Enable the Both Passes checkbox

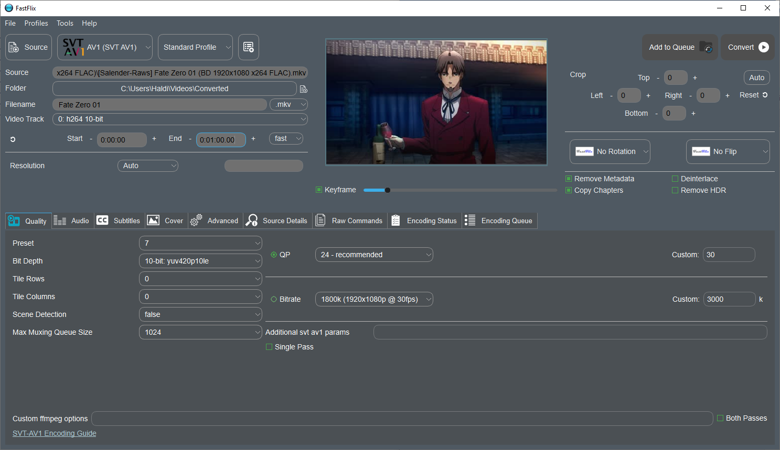click(x=720, y=418)
